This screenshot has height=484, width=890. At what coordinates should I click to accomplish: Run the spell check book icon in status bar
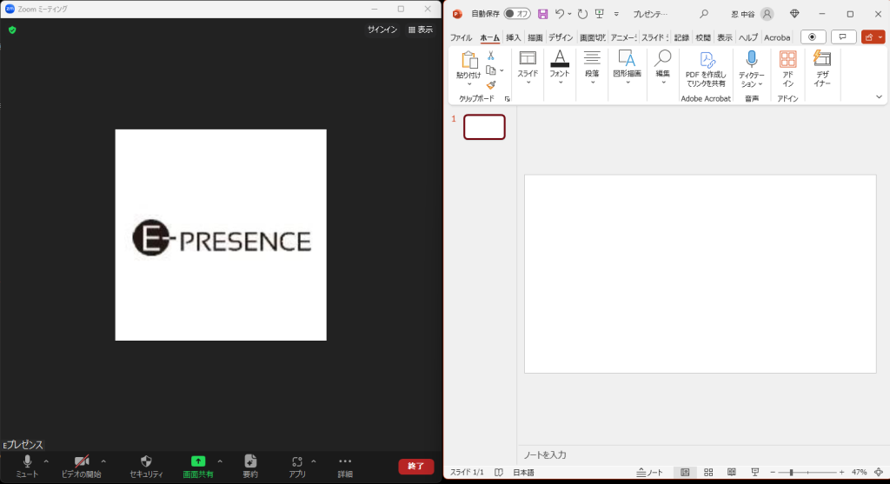[x=498, y=472]
